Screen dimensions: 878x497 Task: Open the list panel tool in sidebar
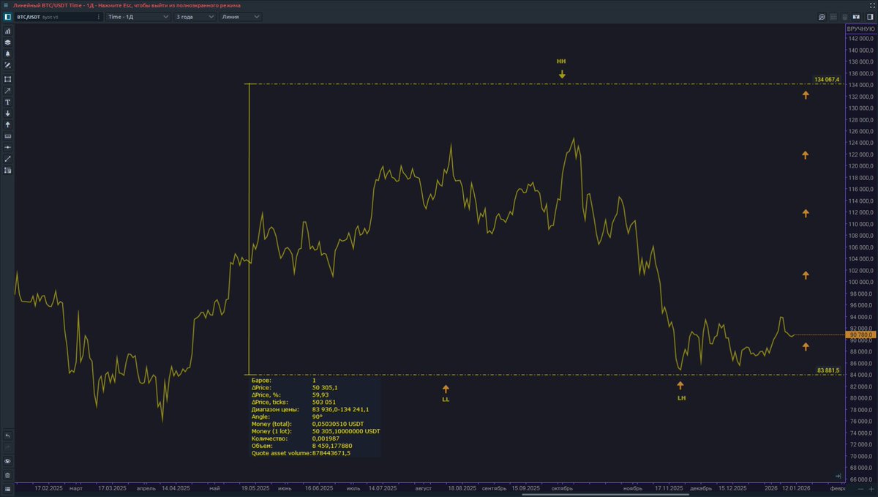point(7,170)
